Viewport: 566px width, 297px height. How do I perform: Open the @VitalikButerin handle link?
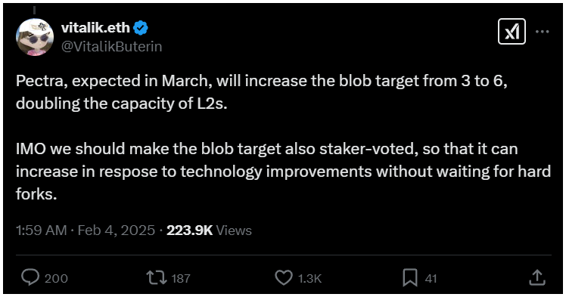point(111,47)
